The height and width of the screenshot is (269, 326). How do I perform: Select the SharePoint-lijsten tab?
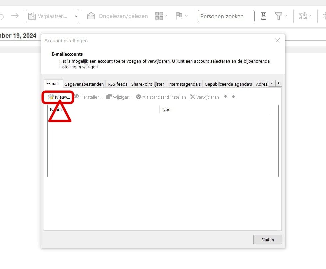click(x=148, y=84)
